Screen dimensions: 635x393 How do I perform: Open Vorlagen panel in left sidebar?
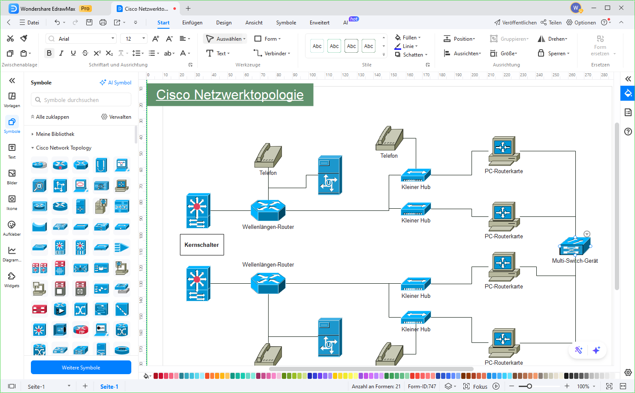[x=12, y=99]
